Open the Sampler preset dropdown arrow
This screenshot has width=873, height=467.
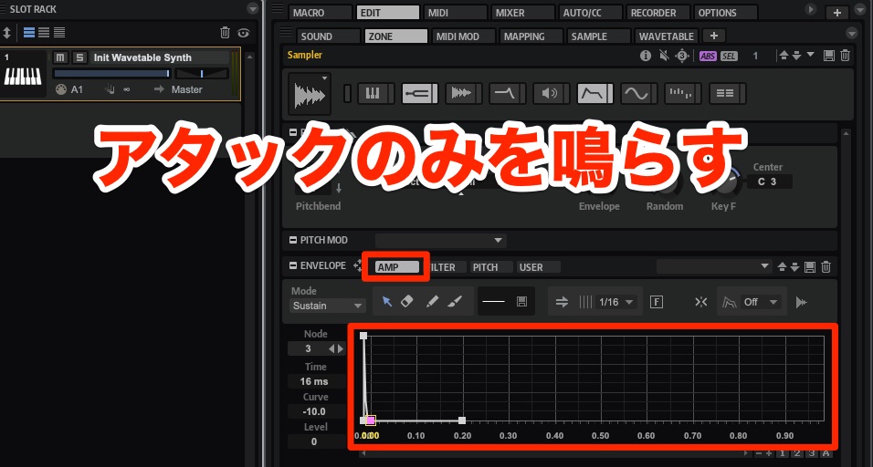point(811,55)
